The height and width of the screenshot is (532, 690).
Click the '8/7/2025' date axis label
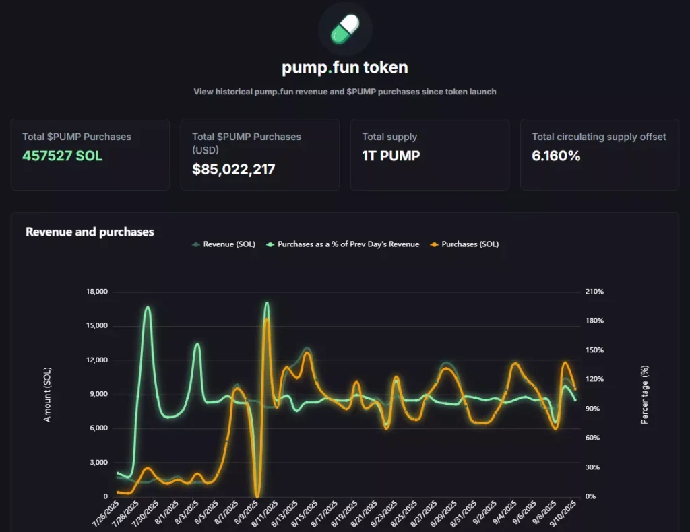click(x=226, y=512)
